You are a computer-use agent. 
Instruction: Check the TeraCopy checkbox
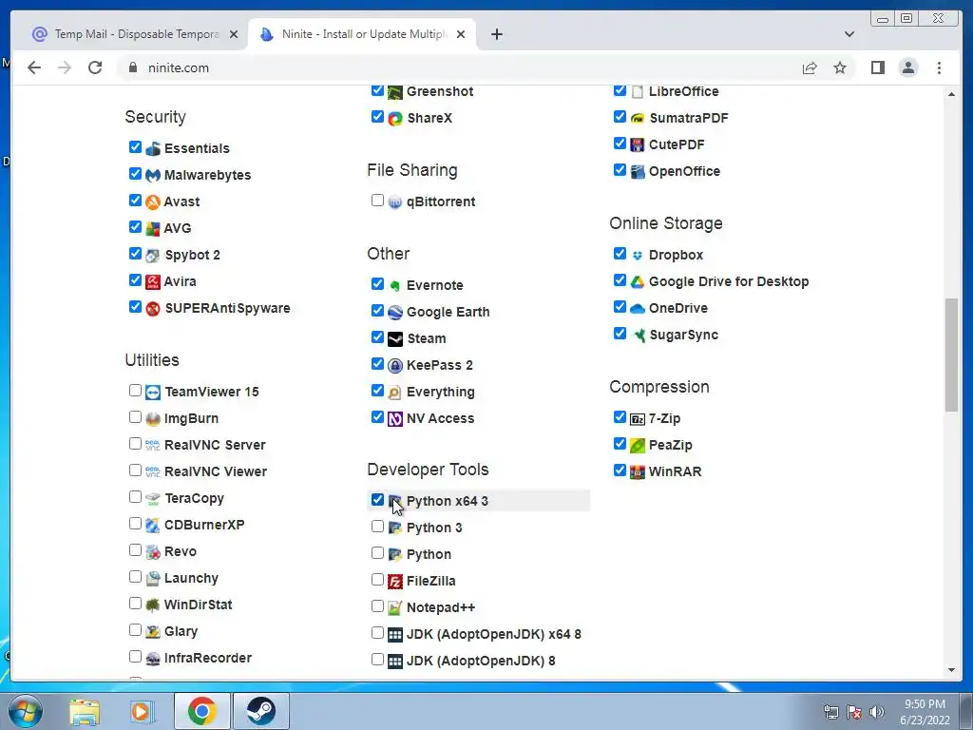click(135, 496)
